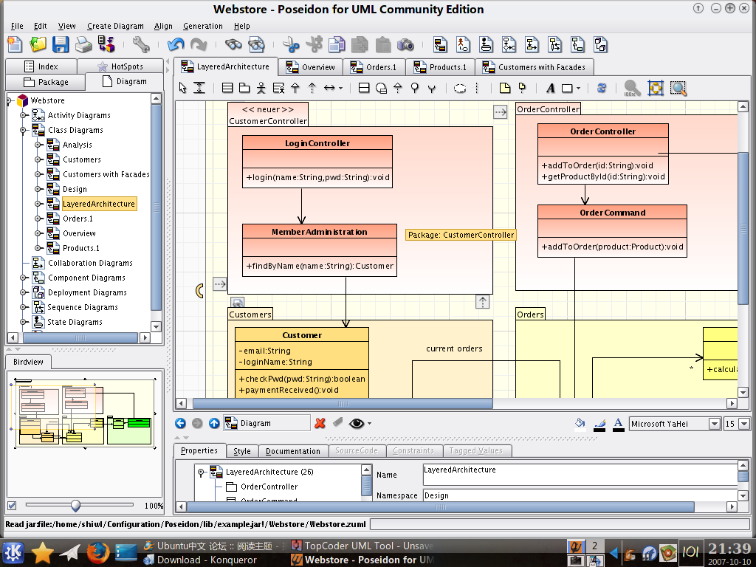Toggle the Birdview checkbox
The height and width of the screenshot is (567, 756).
(12, 505)
